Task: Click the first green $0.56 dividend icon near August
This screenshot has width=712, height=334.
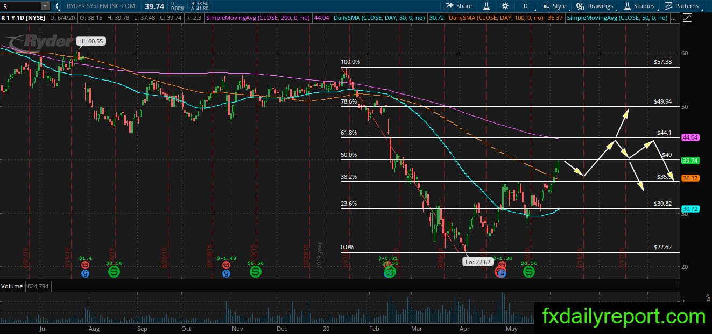Action: (x=114, y=272)
